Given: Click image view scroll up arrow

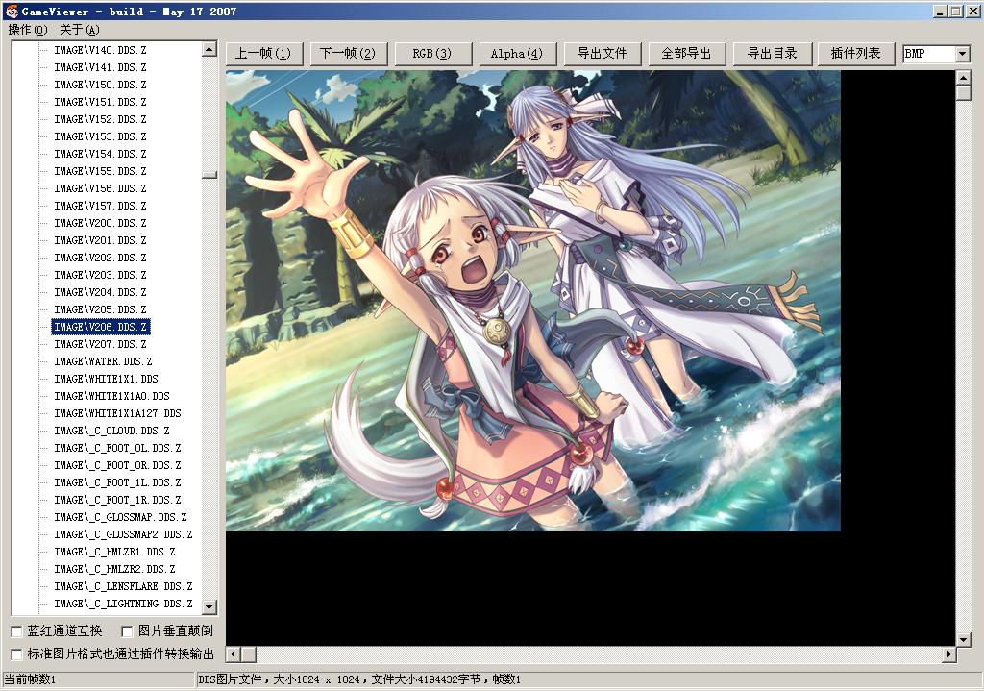Looking at the screenshot, I should pyautogui.click(x=963, y=78).
